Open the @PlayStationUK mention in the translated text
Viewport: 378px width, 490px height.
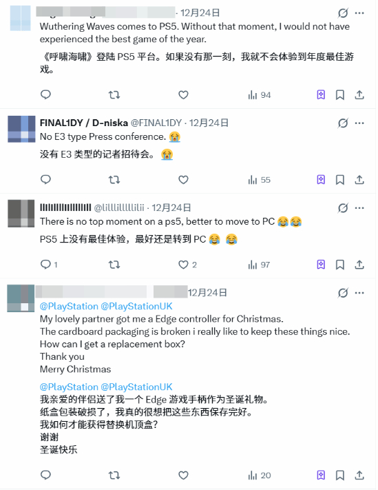click(x=136, y=387)
